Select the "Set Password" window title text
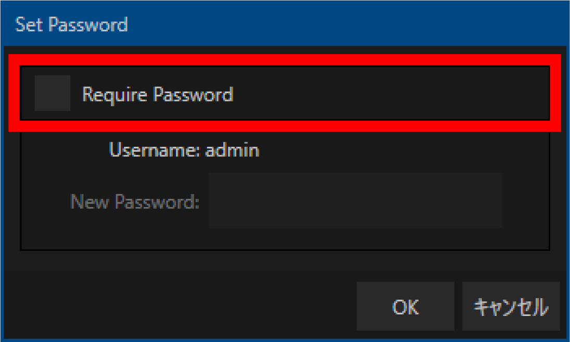The width and height of the screenshot is (570, 342). tap(72, 24)
